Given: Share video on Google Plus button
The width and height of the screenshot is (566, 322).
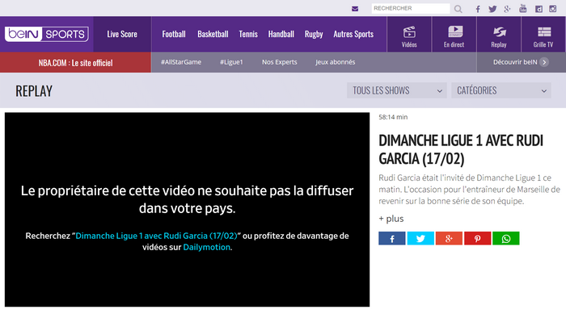Looking at the screenshot, I should pyautogui.click(x=449, y=238).
